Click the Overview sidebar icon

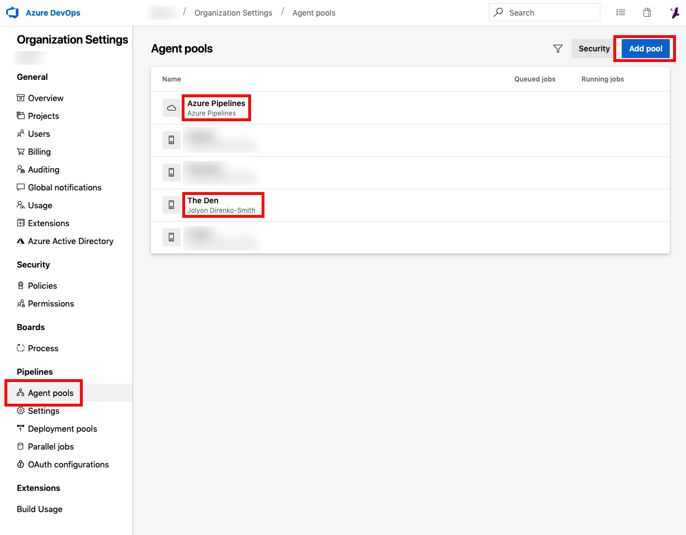pyautogui.click(x=21, y=98)
